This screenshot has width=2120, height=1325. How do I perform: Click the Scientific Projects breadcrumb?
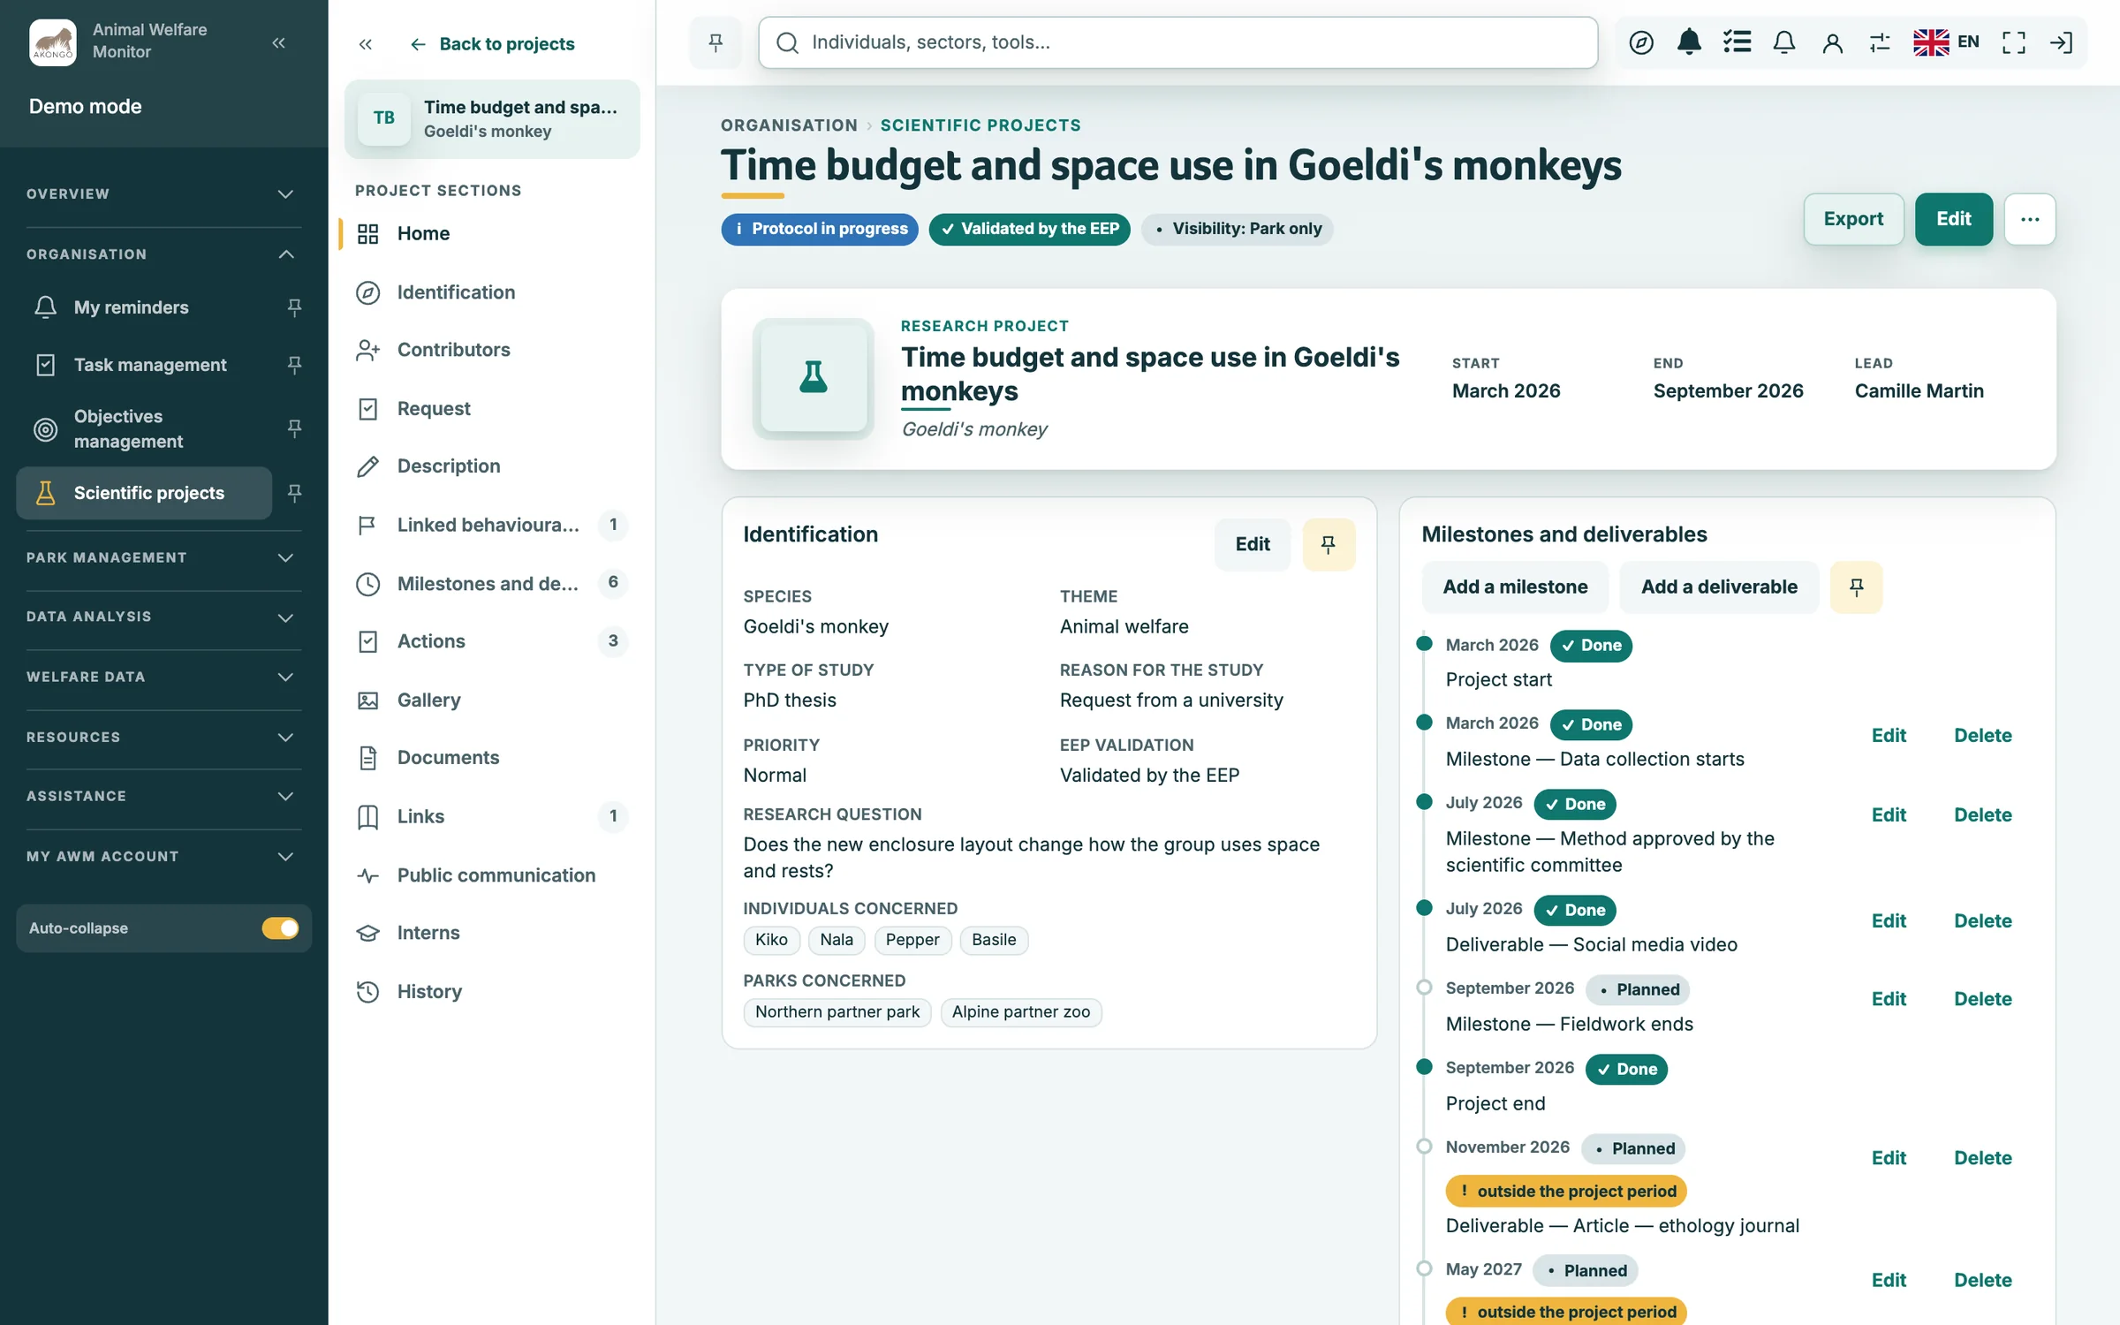point(980,125)
